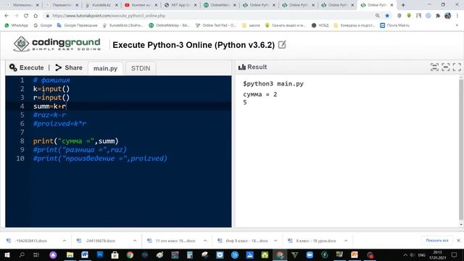Switch to the OnlineMektep browser tab
464x261 pixels.
point(220,5)
